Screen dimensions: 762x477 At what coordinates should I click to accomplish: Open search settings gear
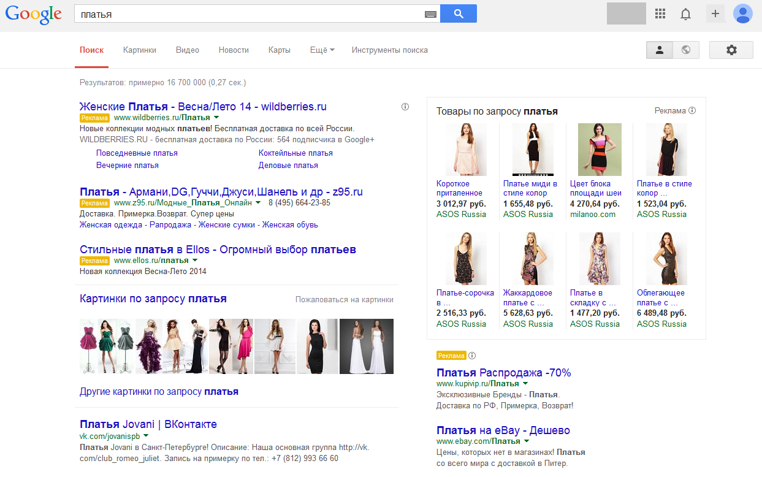731,50
